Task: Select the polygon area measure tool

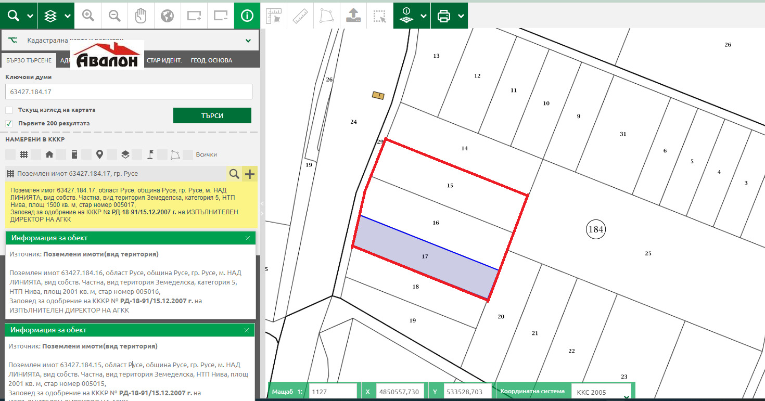Action: click(327, 16)
